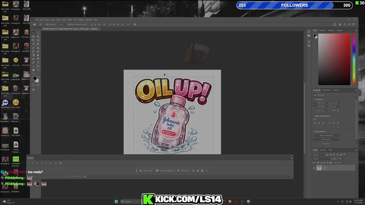Click the foreground color swatch in toolbox
The height and width of the screenshot is (205, 365).
tap(35, 78)
